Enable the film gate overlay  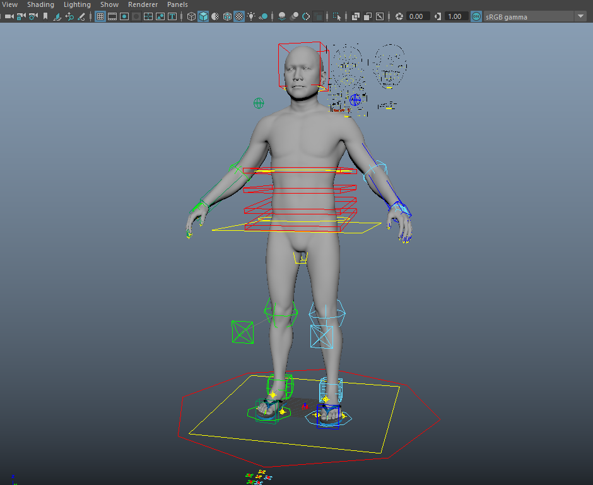pyautogui.click(x=112, y=16)
